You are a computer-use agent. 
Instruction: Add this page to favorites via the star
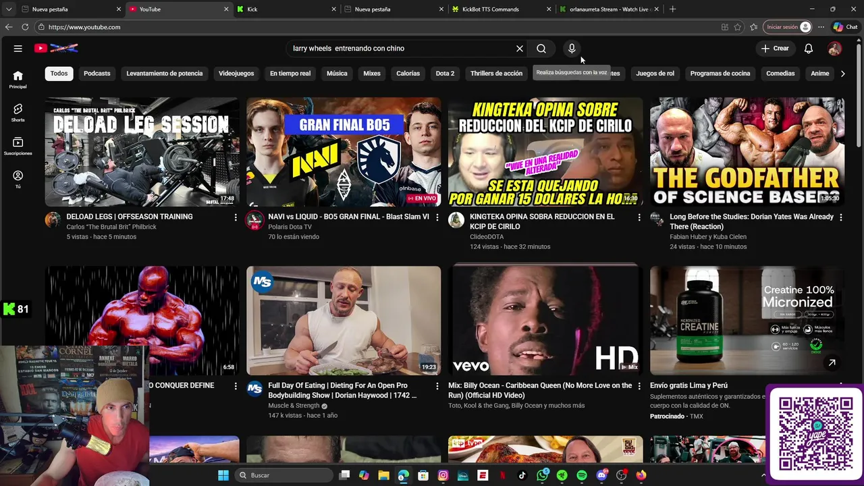tap(737, 27)
